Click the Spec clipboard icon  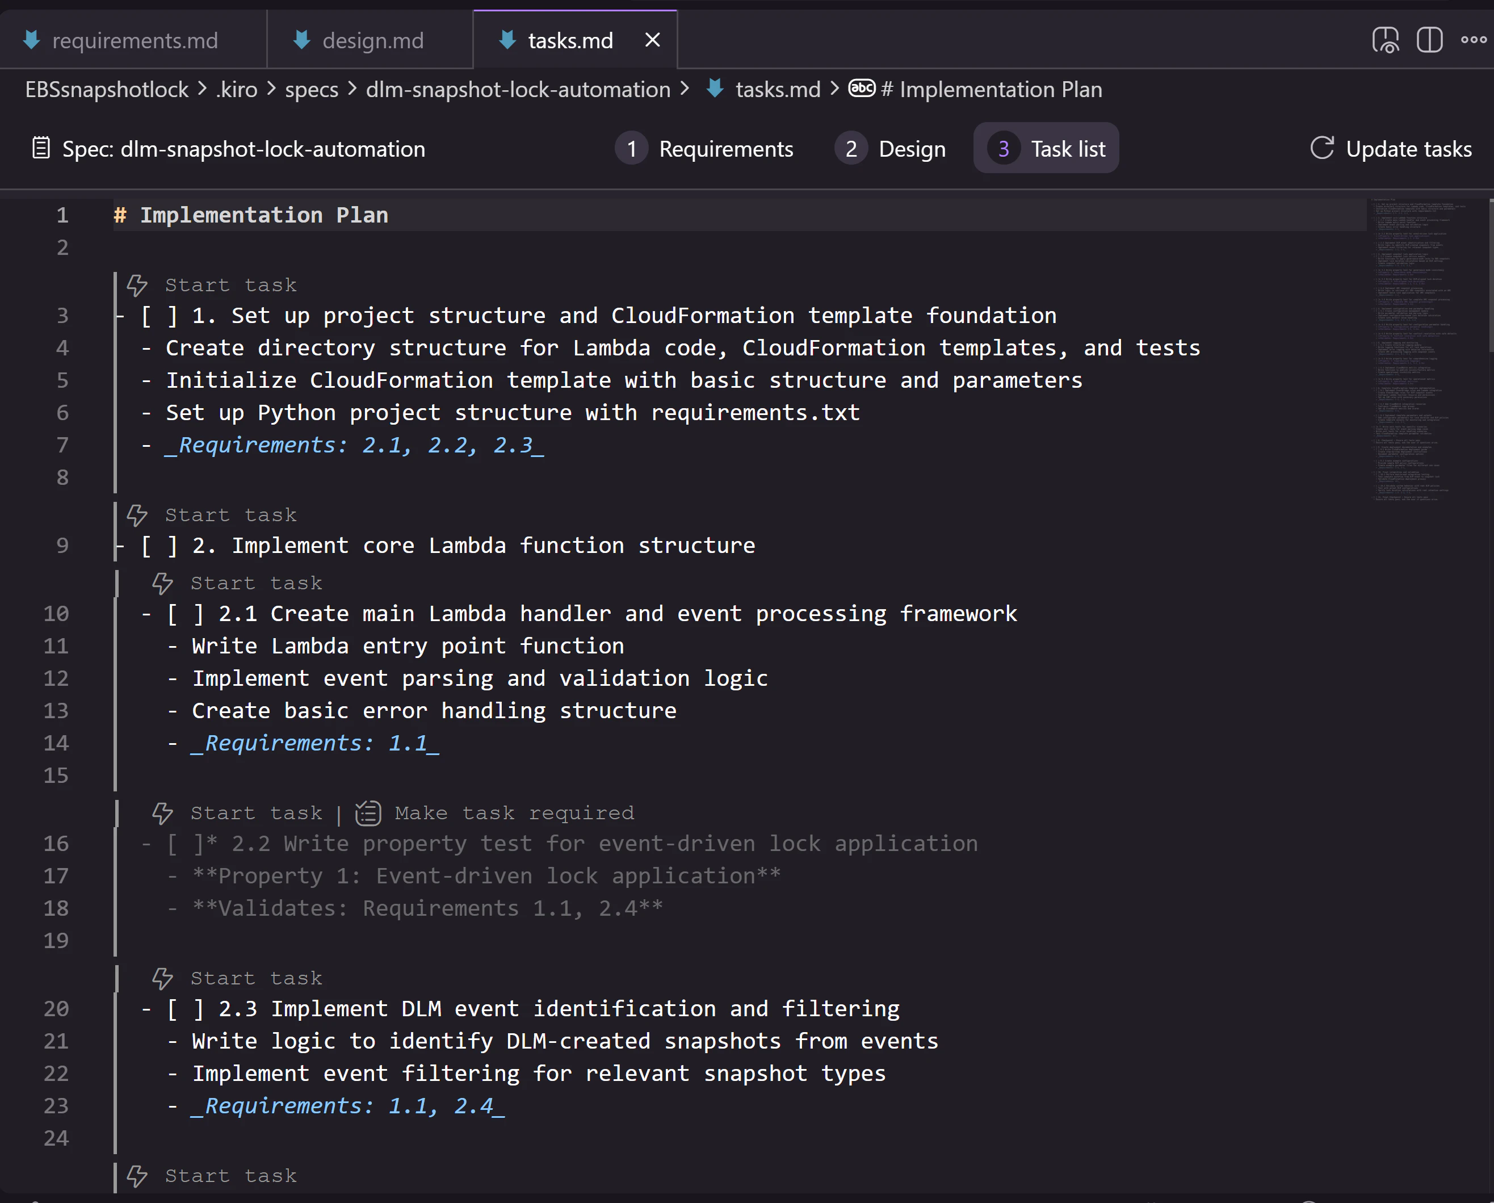click(41, 148)
